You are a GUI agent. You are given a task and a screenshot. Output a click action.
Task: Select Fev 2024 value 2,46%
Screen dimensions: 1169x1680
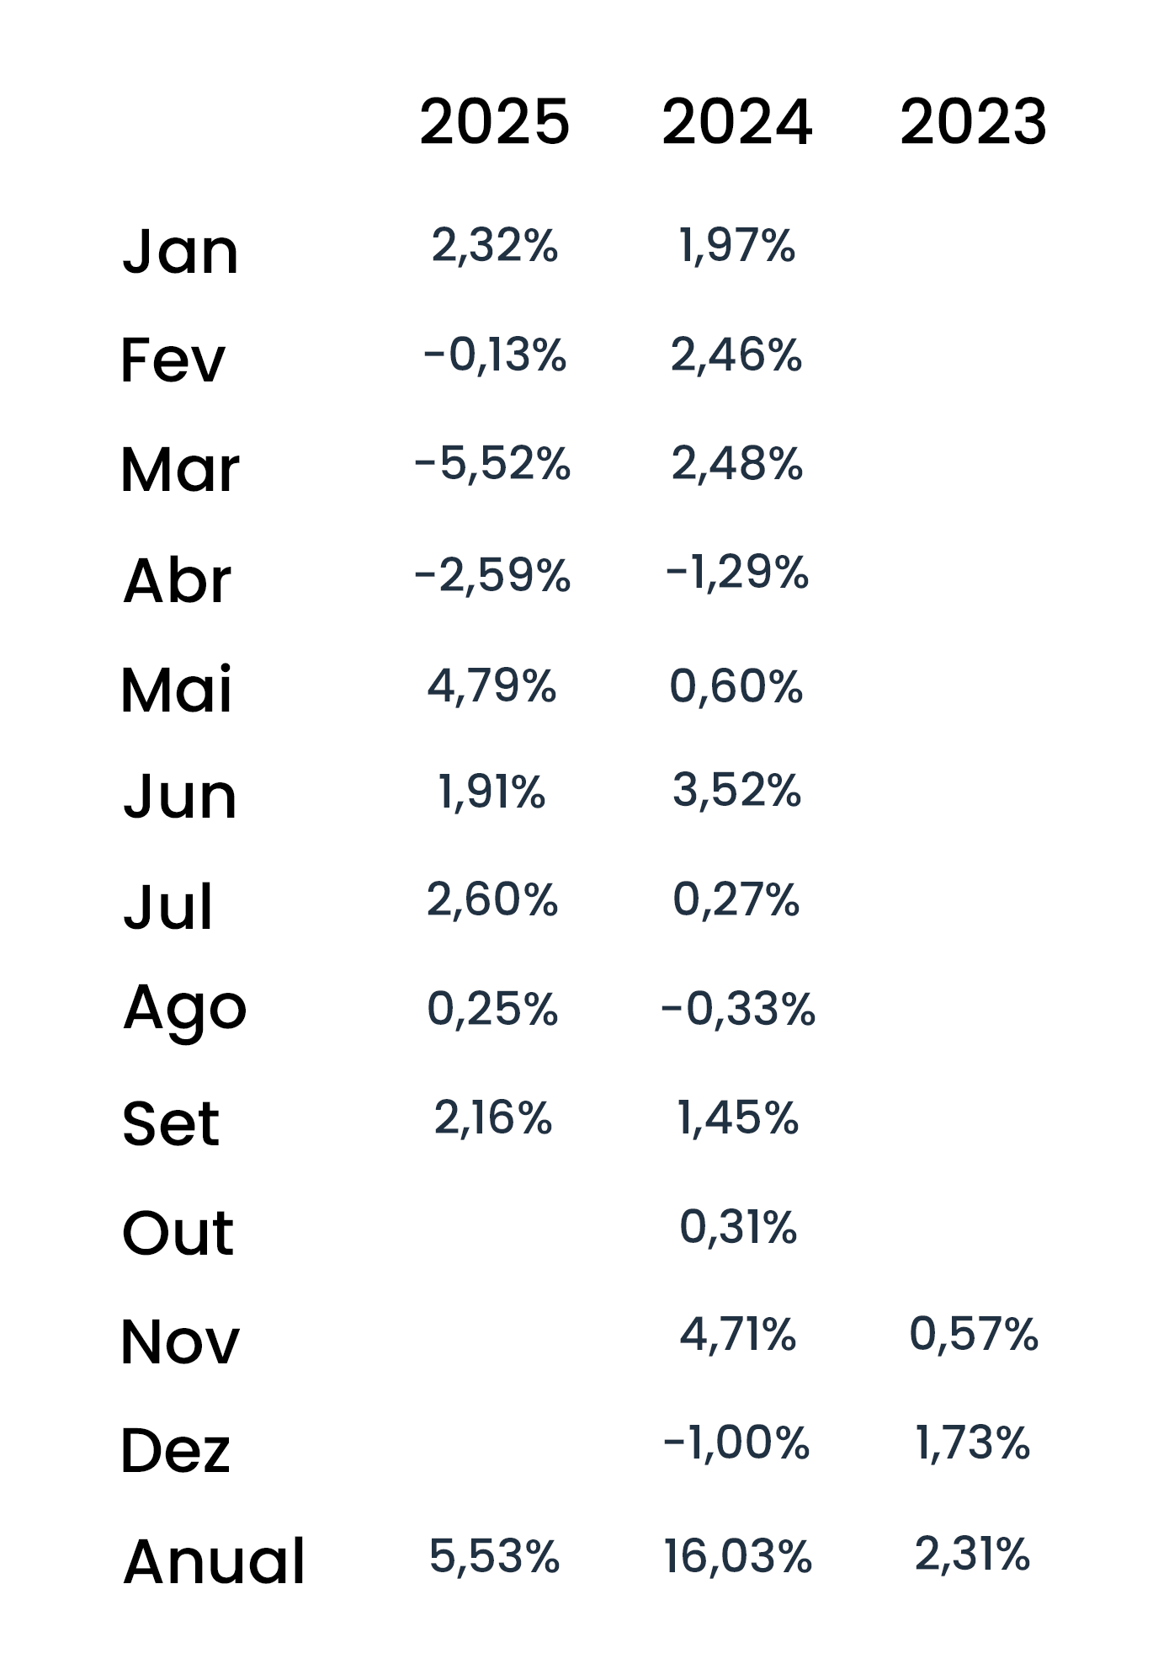[736, 355]
